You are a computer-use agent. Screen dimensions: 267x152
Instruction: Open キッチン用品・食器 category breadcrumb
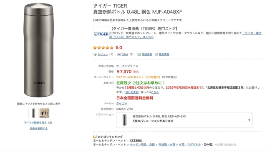pyautogui.click(x=142, y=145)
